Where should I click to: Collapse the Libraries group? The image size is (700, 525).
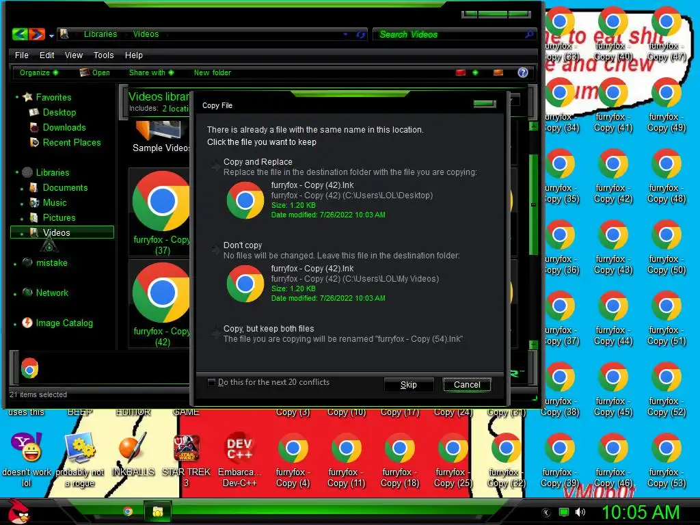17,172
